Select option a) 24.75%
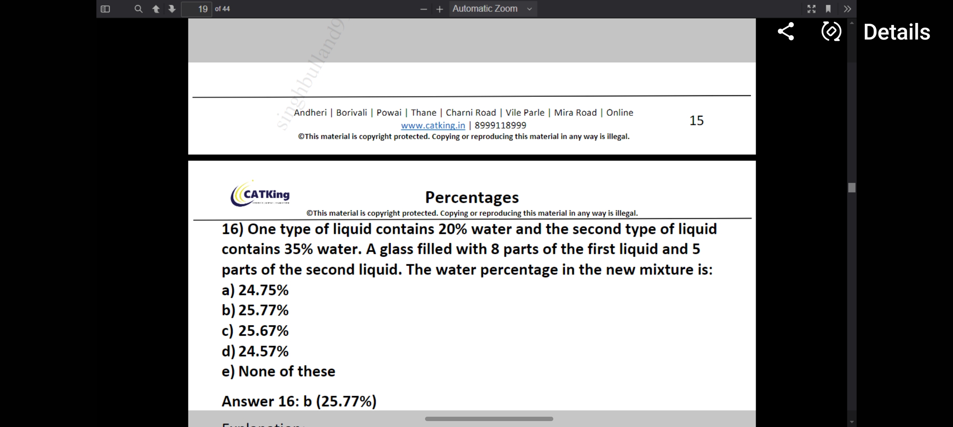 (x=255, y=290)
